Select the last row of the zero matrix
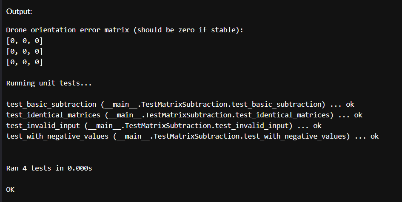The image size is (402, 202). click(25, 62)
